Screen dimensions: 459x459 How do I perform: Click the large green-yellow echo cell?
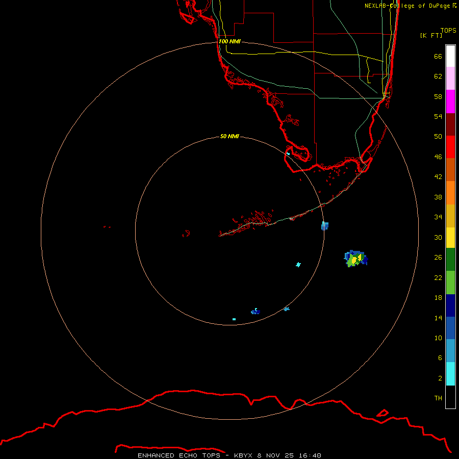point(355,259)
